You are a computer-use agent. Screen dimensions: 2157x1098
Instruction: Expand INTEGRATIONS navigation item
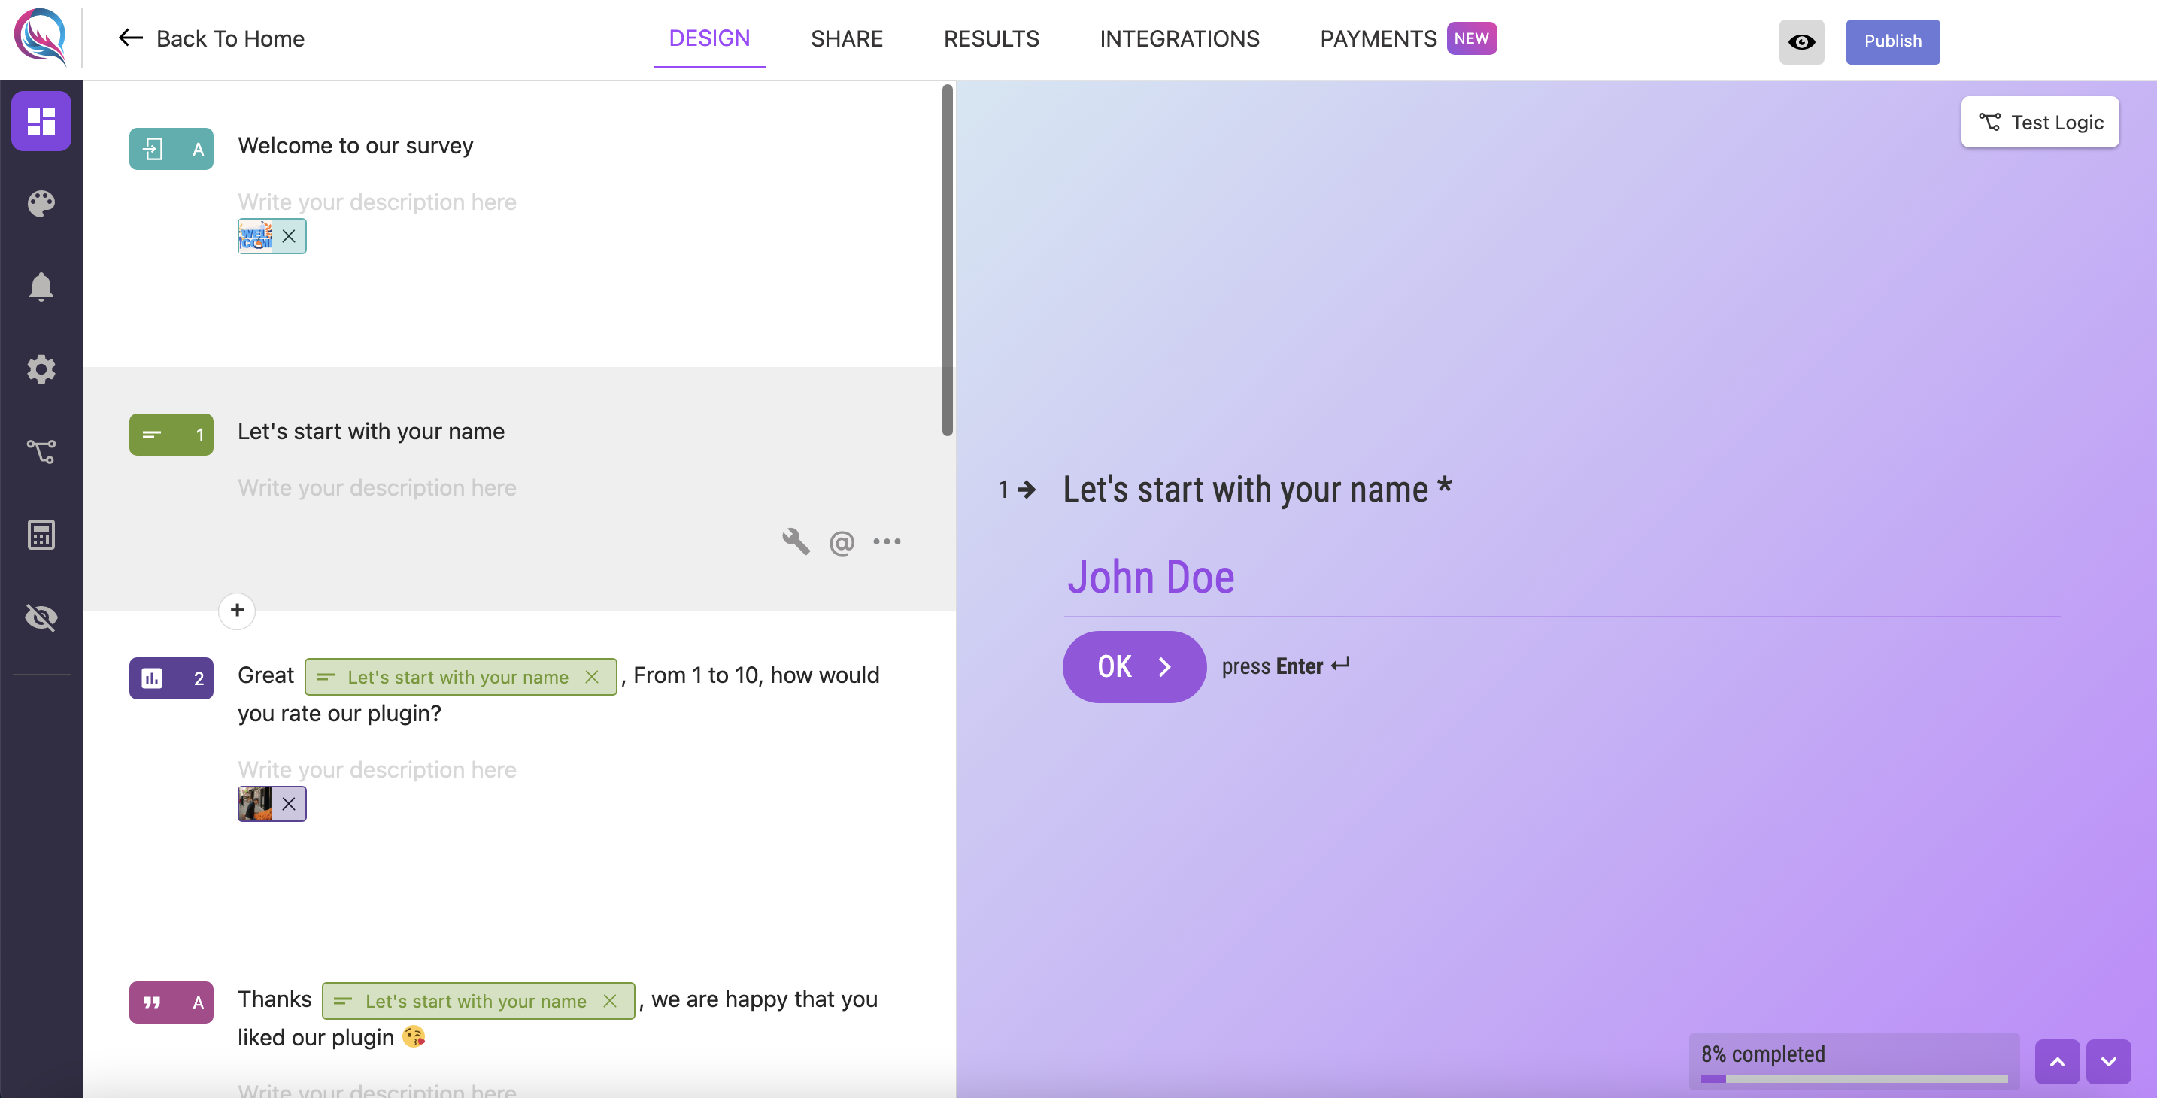pos(1180,36)
